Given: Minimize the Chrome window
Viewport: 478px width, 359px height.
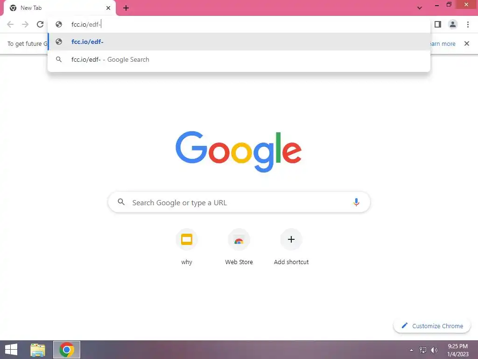Looking at the screenshot, I should coord(437,5).
